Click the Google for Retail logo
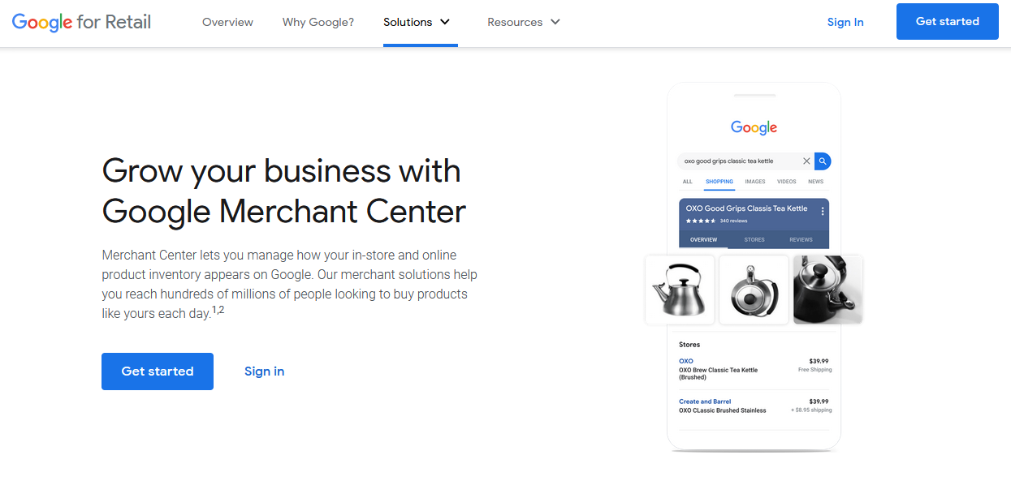The height and width of the screenshot is (481, 1011). (81, 22)
